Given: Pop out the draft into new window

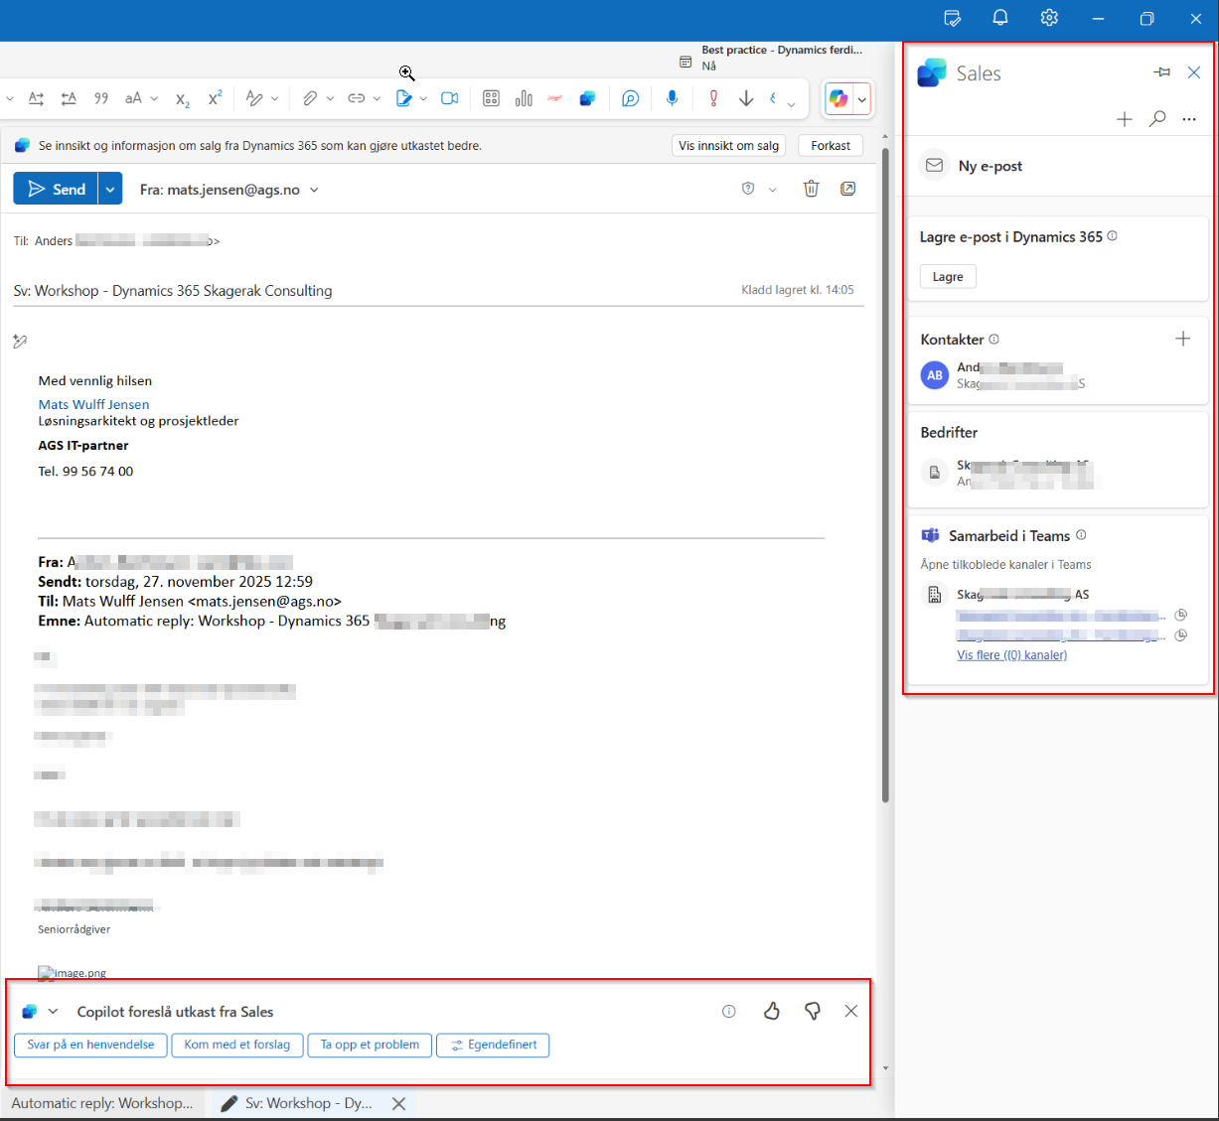Looking at the screenshot, I should click(x=848, y=189).
